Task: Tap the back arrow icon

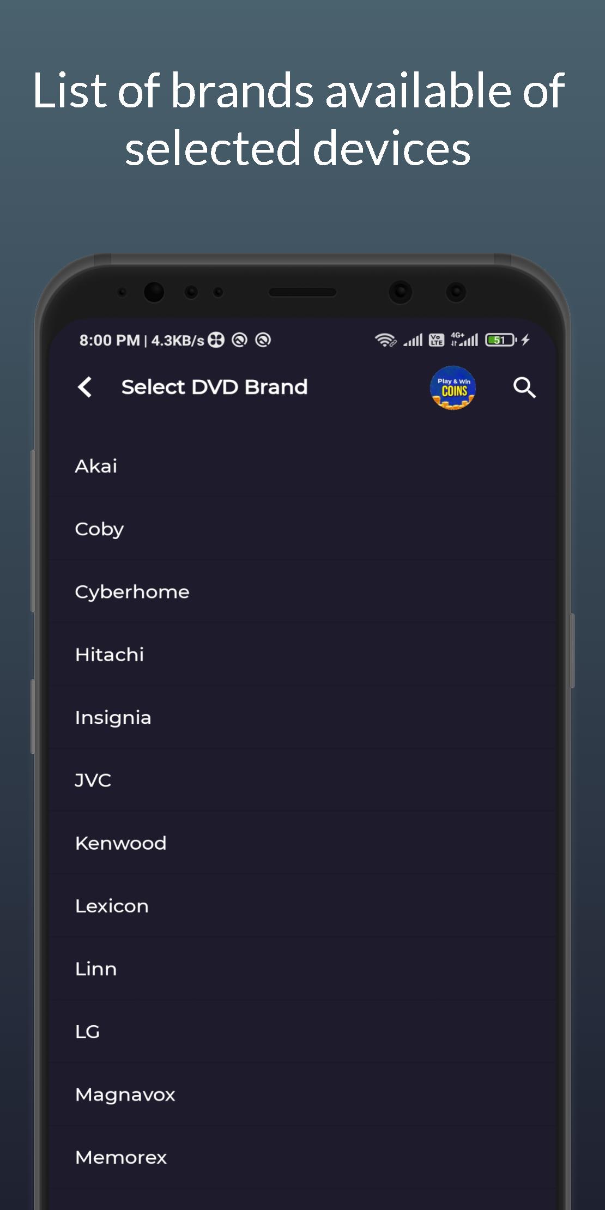Action: click(84, 388)
